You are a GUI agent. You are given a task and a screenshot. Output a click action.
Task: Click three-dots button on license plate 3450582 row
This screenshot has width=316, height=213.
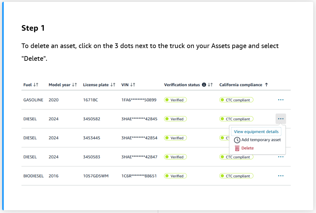tap(281, 119)
